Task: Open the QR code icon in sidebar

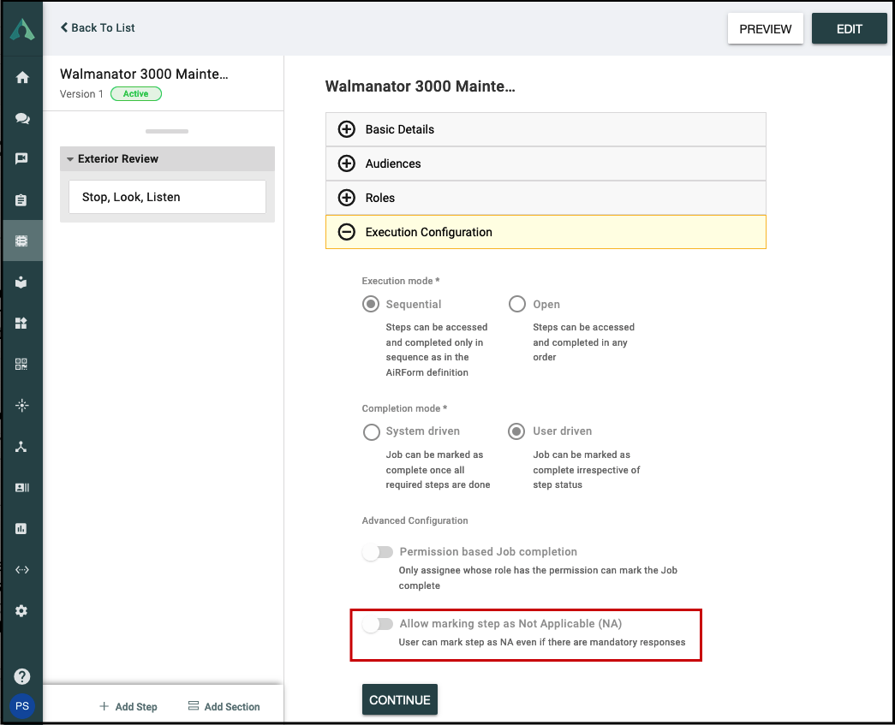Action: click(21, 364)
